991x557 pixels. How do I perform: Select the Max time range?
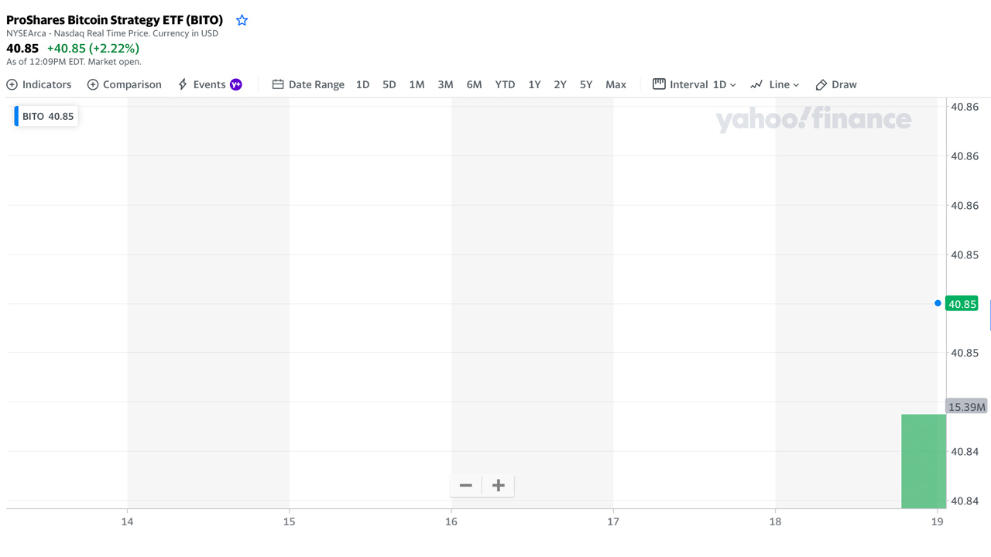(616, 84)
